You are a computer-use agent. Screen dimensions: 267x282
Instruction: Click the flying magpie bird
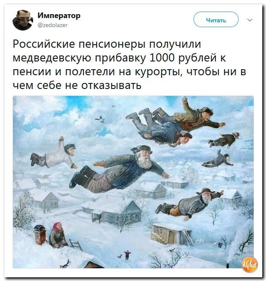click(x=100, y=119)
